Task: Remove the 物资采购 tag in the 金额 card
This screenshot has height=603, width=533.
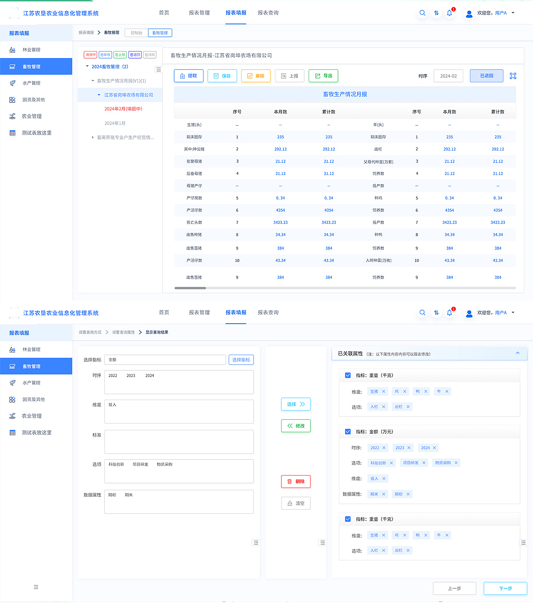Action: (x=456, y=463)
